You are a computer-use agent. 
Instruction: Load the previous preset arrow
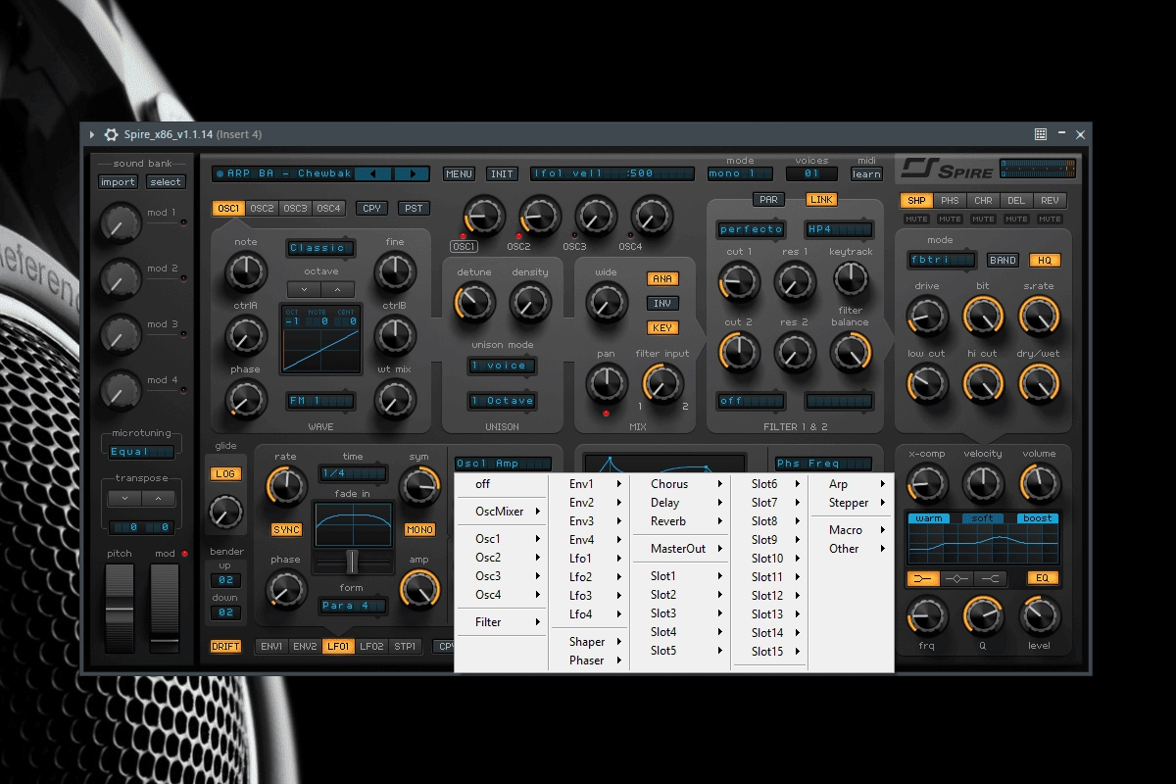coord(373,173)
